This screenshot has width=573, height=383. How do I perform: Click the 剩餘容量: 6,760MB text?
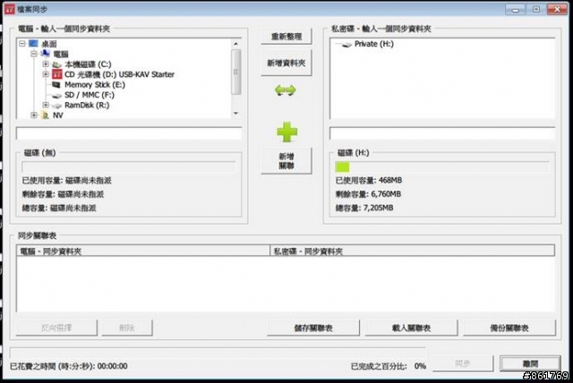[368, 194]
